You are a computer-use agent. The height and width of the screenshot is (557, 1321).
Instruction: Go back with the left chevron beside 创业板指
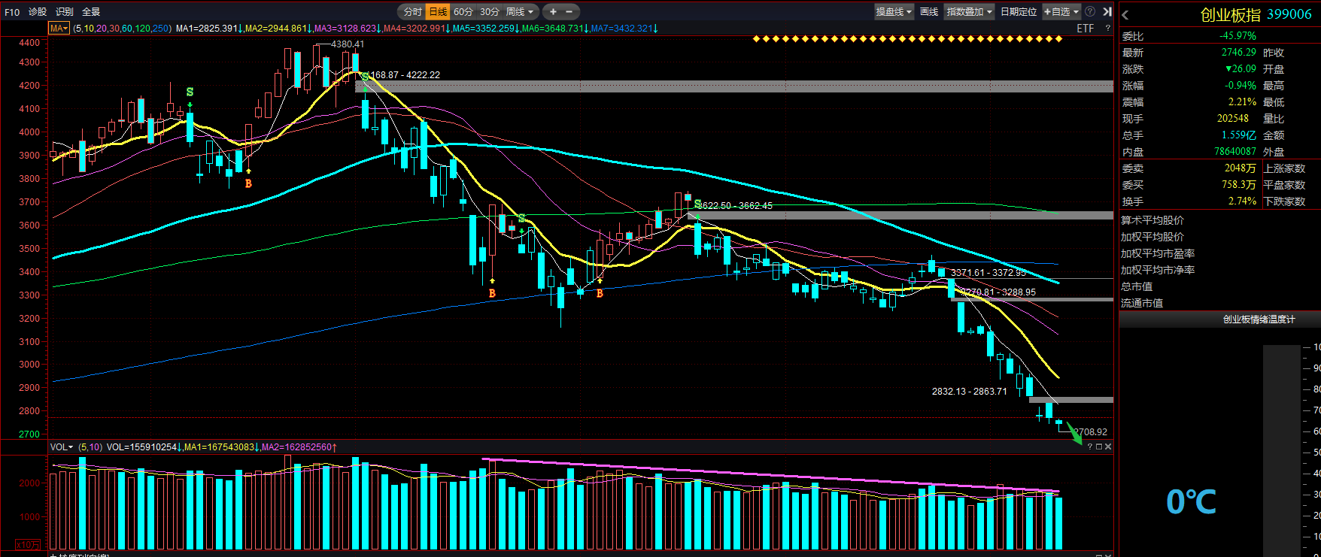[x=1125, y=15]
